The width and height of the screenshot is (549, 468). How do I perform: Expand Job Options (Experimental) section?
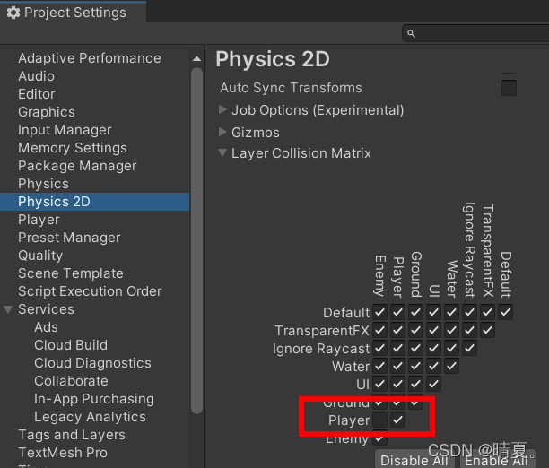[x=222, y=109]
